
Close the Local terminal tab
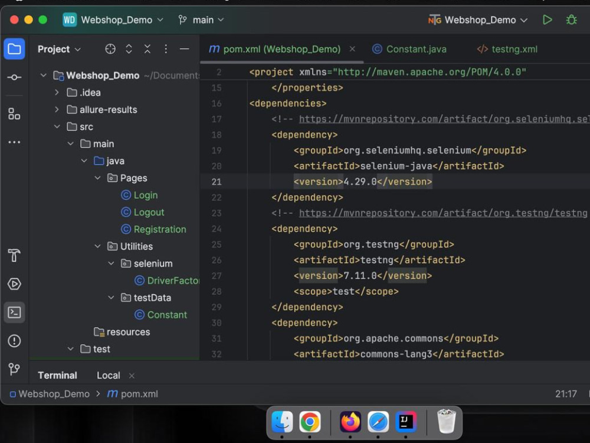tap(132, 376)
